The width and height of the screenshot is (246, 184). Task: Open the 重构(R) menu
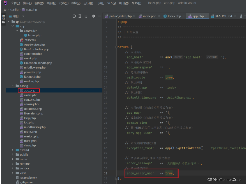coord(76,3)
